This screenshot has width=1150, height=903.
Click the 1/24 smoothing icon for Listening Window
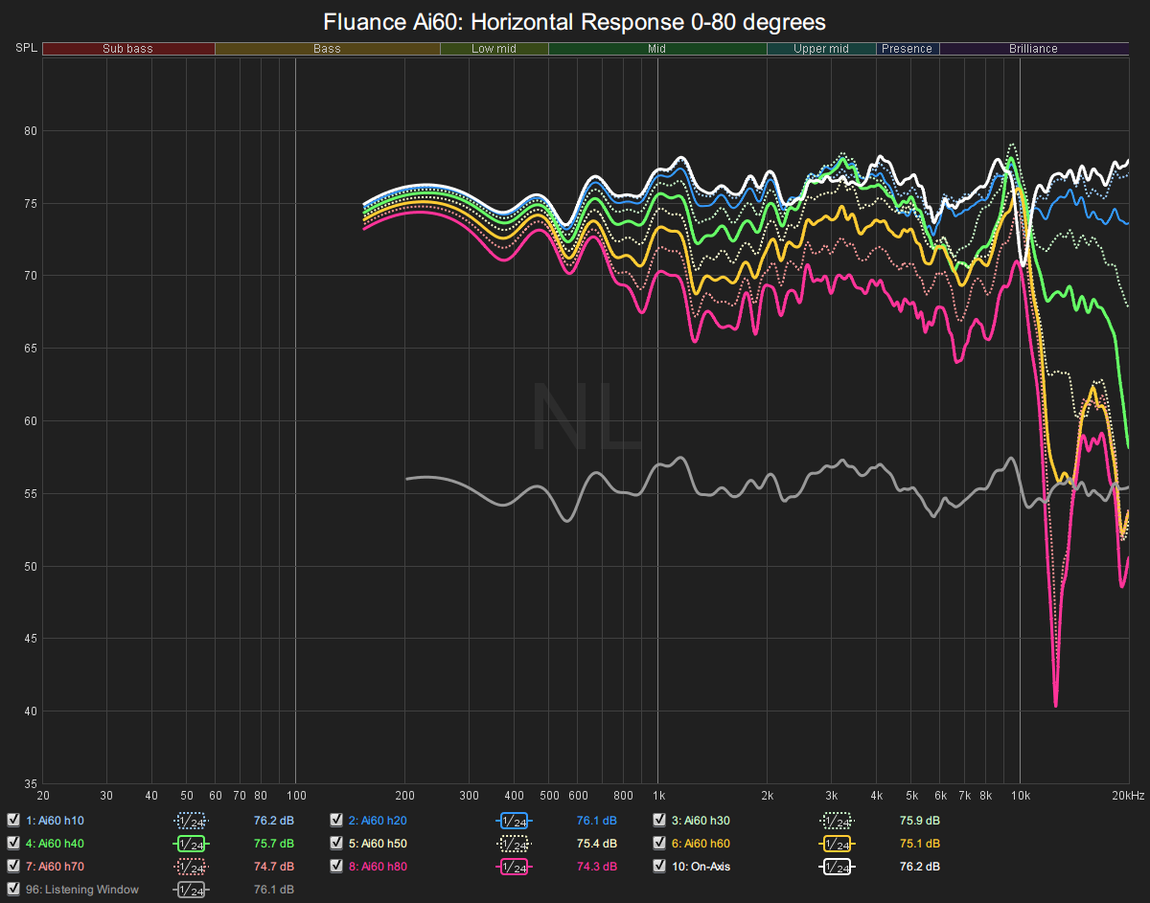pyautogui.click(x=191, y=890)
